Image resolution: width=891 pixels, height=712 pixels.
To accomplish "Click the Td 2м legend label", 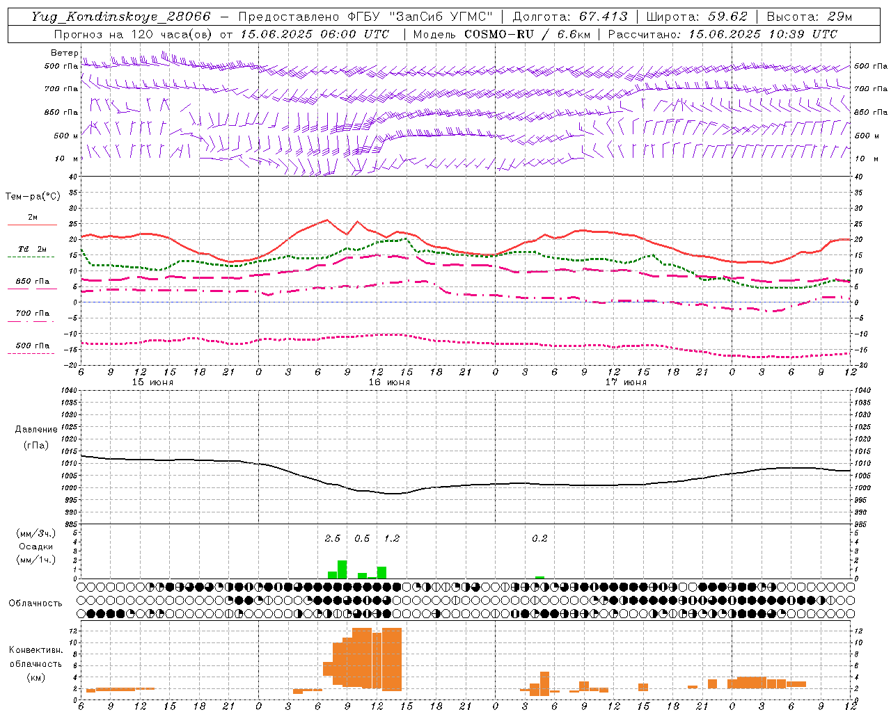I will pos(33,249).
